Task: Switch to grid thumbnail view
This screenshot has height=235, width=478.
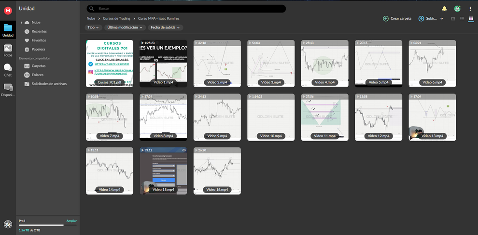Action: (471, 18)
